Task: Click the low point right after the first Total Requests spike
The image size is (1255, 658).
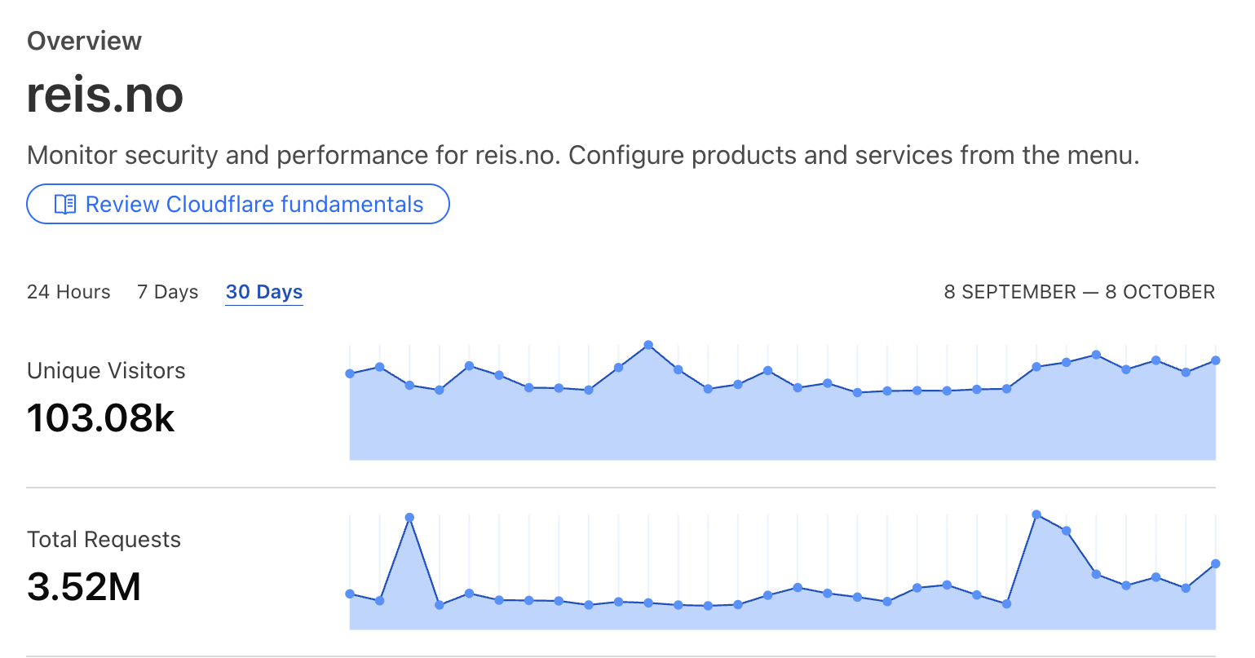Action: pos(440,605)
